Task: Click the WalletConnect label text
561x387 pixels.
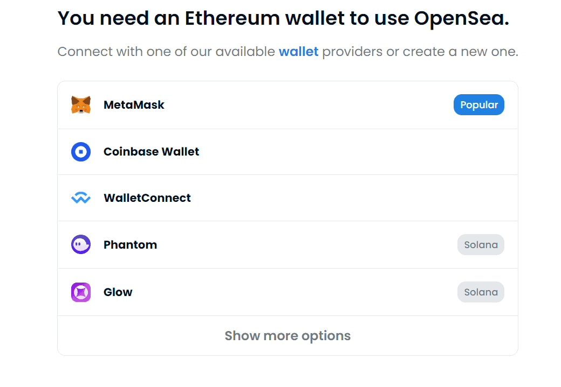Action: tap(147, 198)
